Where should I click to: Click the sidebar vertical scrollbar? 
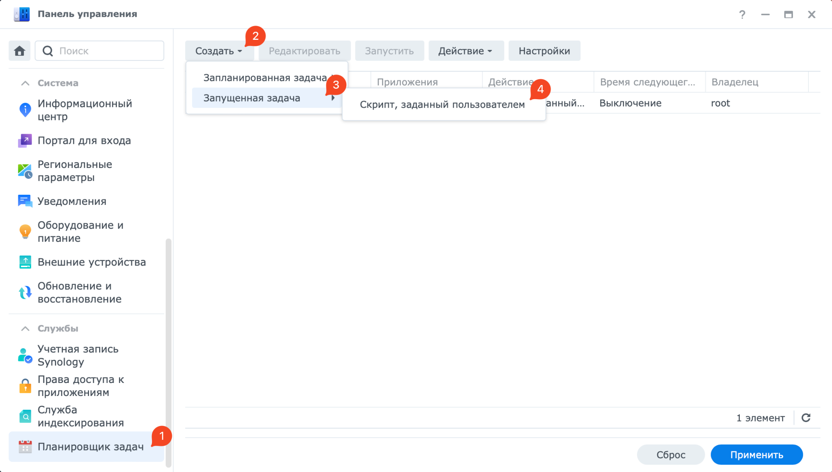168,353
